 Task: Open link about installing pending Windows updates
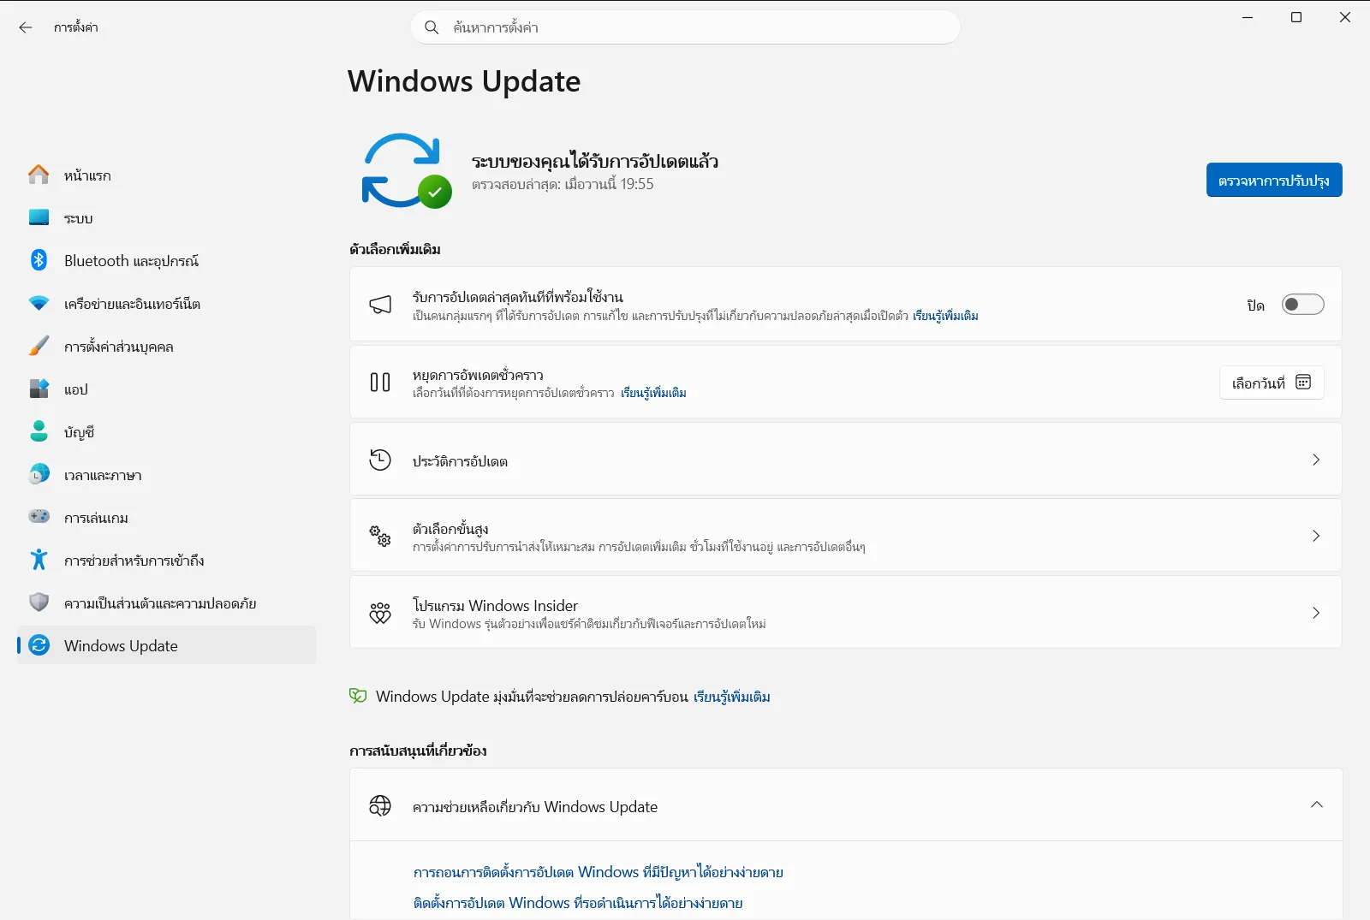[x=578, y=903]
